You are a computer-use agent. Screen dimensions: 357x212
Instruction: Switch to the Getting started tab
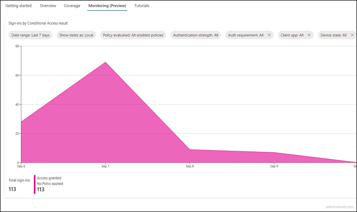tap(18, 6)
